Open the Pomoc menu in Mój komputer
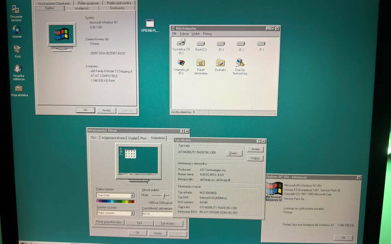 click(x=207, y=34)
